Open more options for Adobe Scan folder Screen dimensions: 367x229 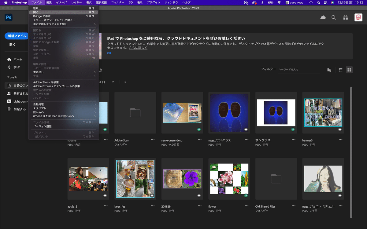(153, 140)
